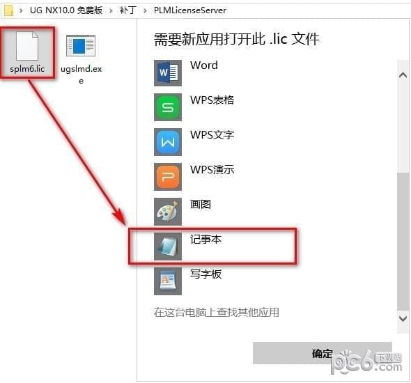
Task: Select the WPS表格 label
Action: pos(212,100)
